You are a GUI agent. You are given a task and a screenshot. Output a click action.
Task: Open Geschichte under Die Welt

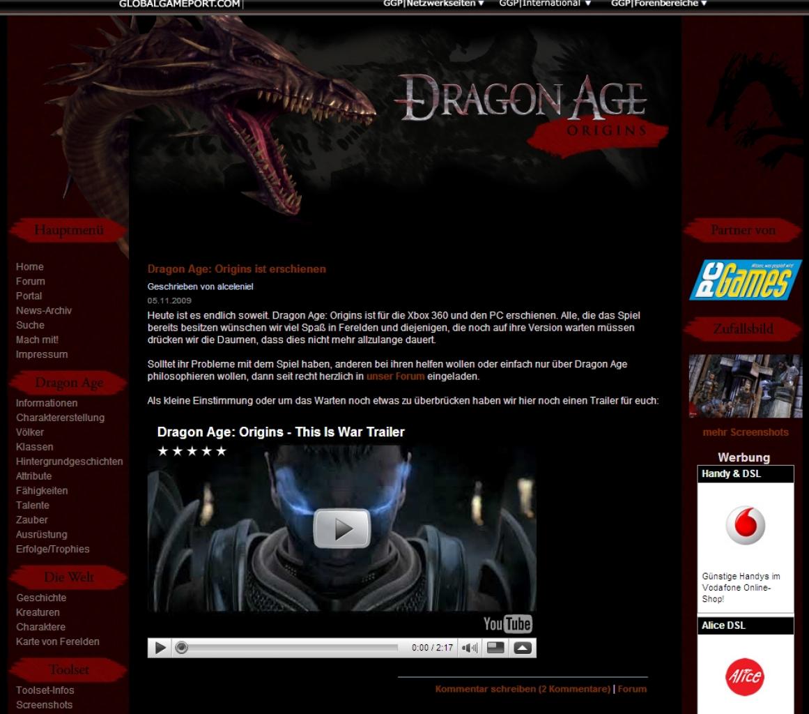coord(41,598)
